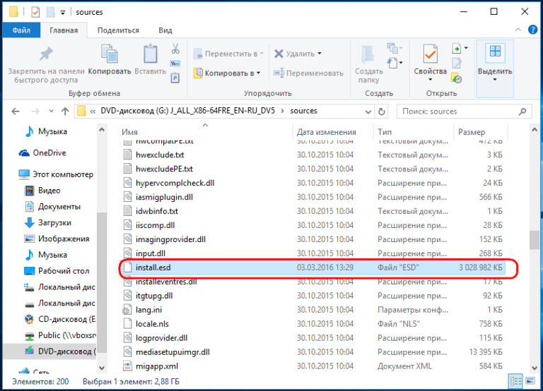Screen dimensions: 543x391
Task: Sort files by the Размер column header
Action: tap(472, 132)
